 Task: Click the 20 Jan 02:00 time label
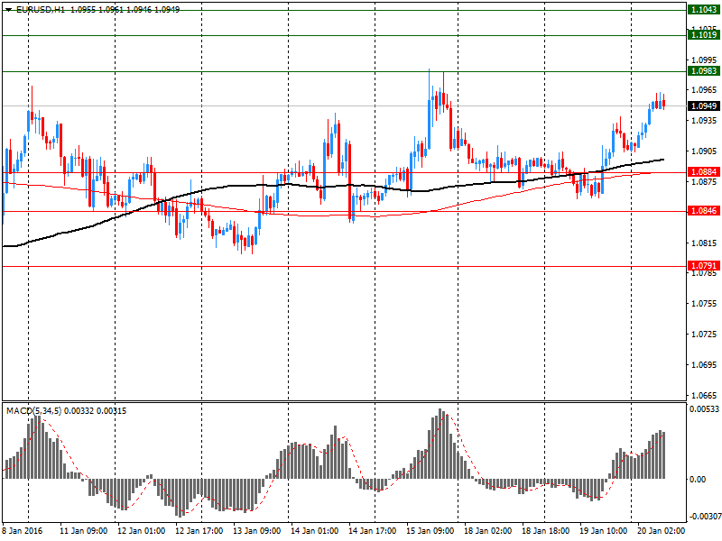tap(662, 531)
